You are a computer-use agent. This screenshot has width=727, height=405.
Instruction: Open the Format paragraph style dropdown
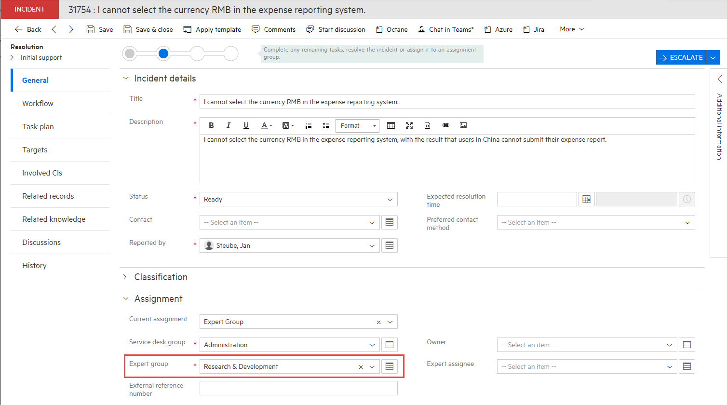(x=357, y=125)
